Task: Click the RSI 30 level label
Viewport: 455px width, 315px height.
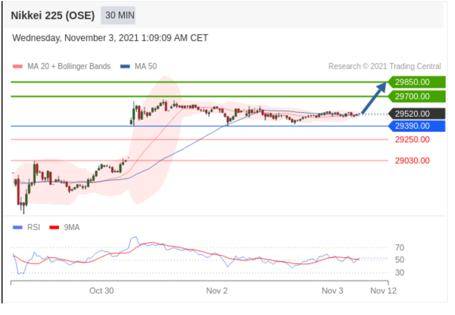Action: [400, 273]
